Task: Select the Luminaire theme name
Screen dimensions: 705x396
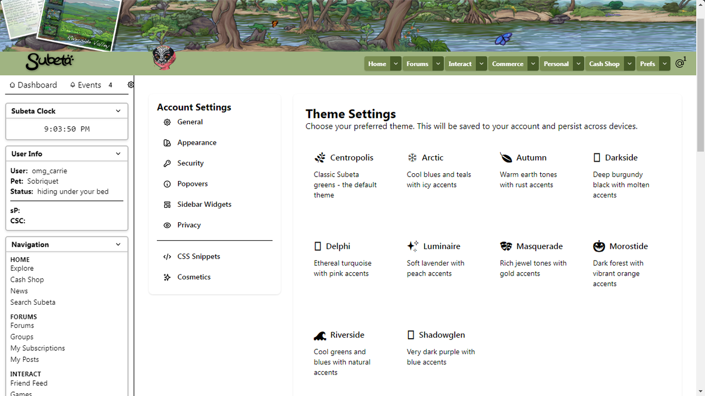Action: click(x=442, y=246)
